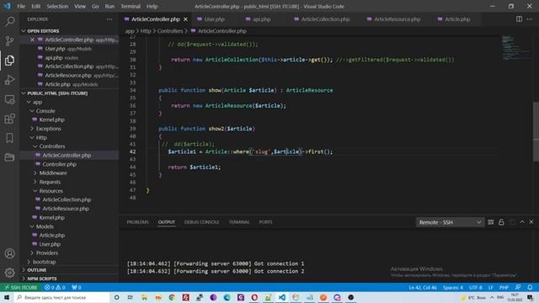Change language mode PHP in status bar
The width and height of the screenshot is (539, 303).
click(504, 288)
